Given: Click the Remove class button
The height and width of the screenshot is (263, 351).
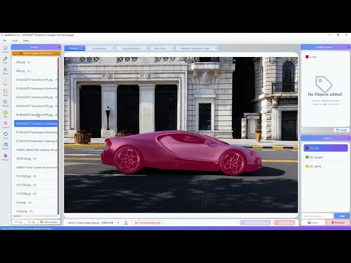Looking at the screenshot, I should coord(338,222).
